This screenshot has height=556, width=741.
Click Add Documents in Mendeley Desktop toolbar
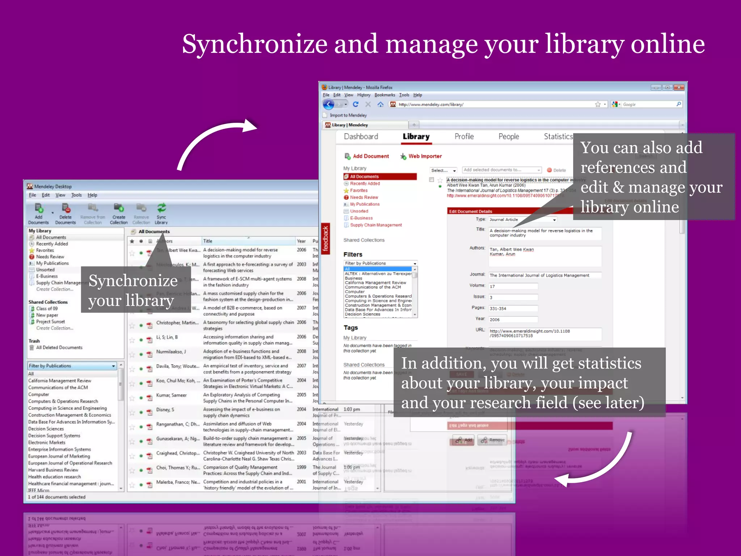pyautogui.click(x=38, y=214)
